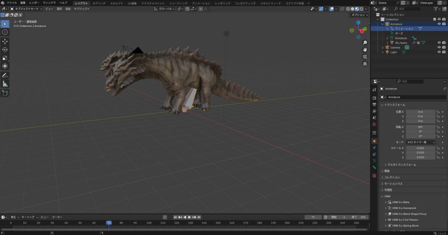Choose the Measure tool
The image size is (448, 235).
pyautogui.click(x=5, y=84)
